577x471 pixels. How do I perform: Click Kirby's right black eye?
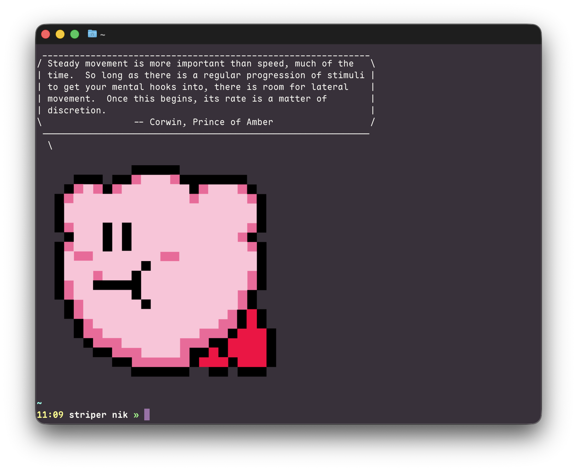127,237
